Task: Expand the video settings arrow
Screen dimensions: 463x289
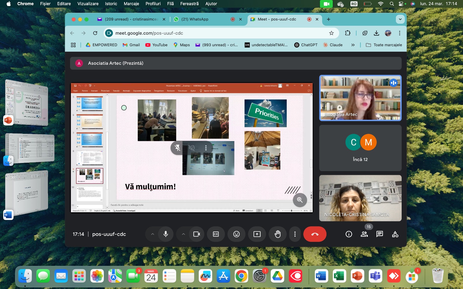Action: click(183, 234)
